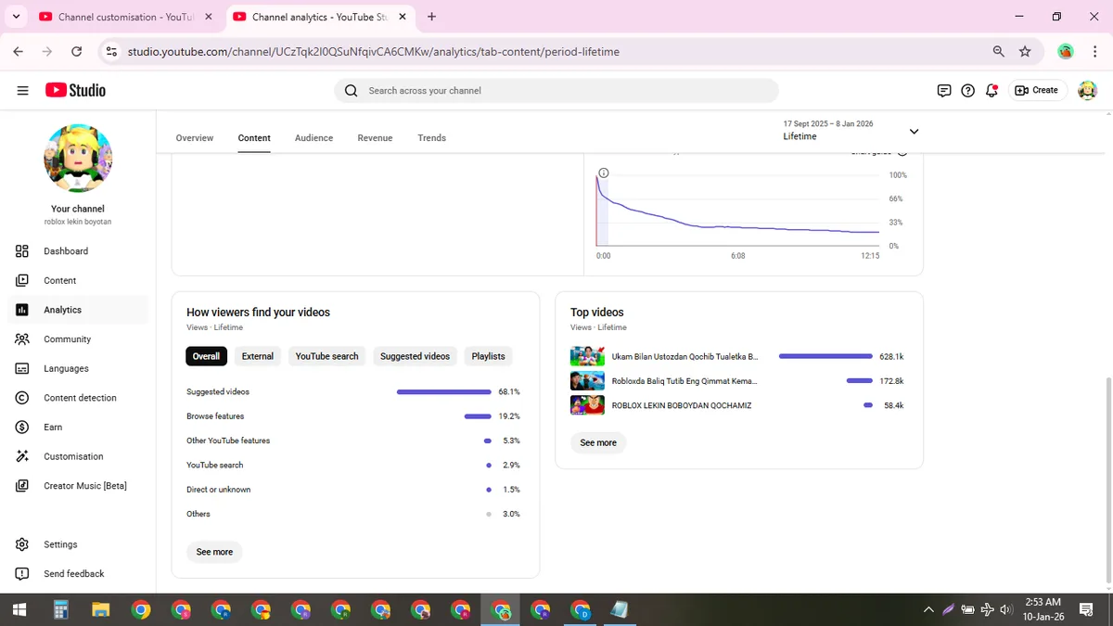Viewport: 1113px width, 626px height.
Task: Open video Ukam Bilan Ustozdan Qochib
Action: (684, 356)
